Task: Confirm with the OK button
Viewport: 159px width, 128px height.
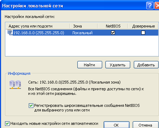Action: [116, 125]
